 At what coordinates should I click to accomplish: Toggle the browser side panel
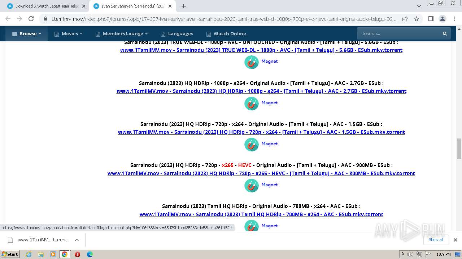point(431,19)
